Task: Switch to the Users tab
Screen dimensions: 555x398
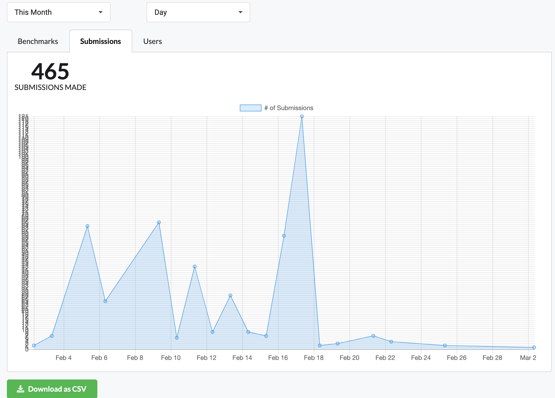Action: (x=152, y=41)
